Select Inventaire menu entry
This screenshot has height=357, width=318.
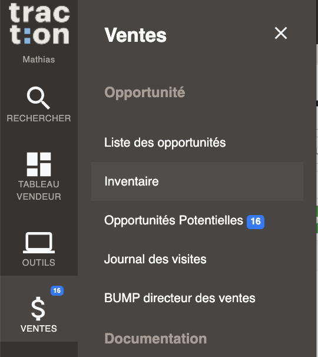click(x=197, y=181)
